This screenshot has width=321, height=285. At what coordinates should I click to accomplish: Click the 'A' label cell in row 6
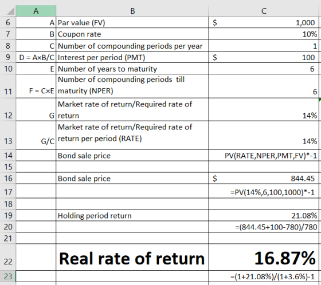(36, 22)
